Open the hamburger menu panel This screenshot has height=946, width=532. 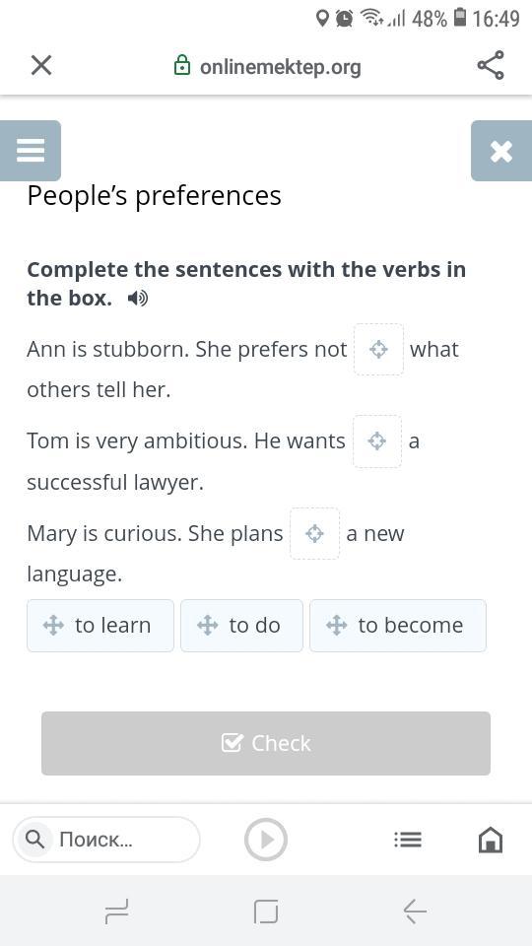click(x=31, y=150)
